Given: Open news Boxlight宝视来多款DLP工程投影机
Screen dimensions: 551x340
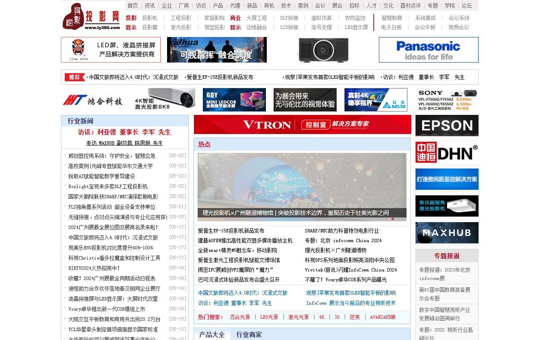Looking at the screenshot, I should (x=108, y=186).
